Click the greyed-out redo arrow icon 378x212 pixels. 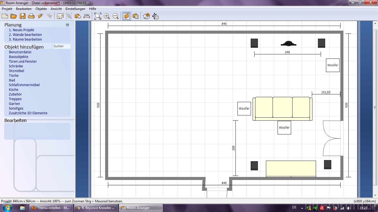tap(49, 16)
